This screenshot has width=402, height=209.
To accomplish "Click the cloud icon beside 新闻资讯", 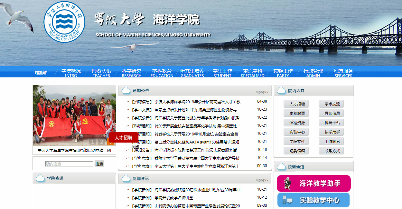I will coord(126,178).
